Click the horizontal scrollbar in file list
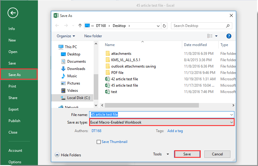This screenshot has width=258, height=166. pos(152,105)
